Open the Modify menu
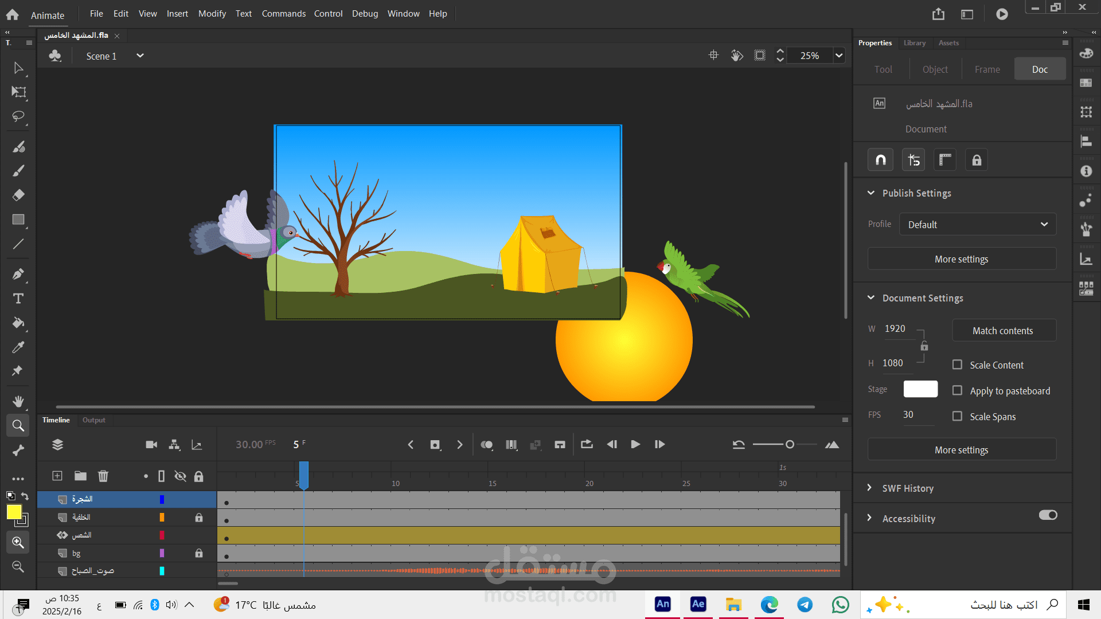 (212, 13)
